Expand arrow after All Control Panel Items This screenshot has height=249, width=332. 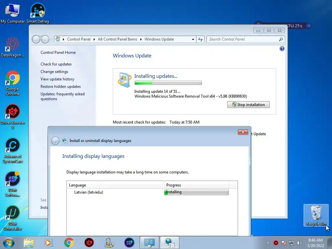141,39
